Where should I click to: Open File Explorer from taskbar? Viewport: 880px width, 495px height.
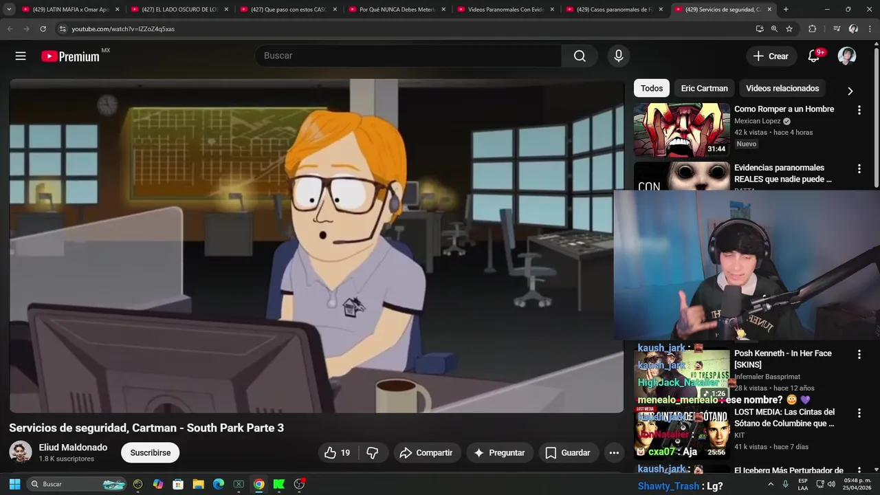pyautogui.click(x=198, y=484)
